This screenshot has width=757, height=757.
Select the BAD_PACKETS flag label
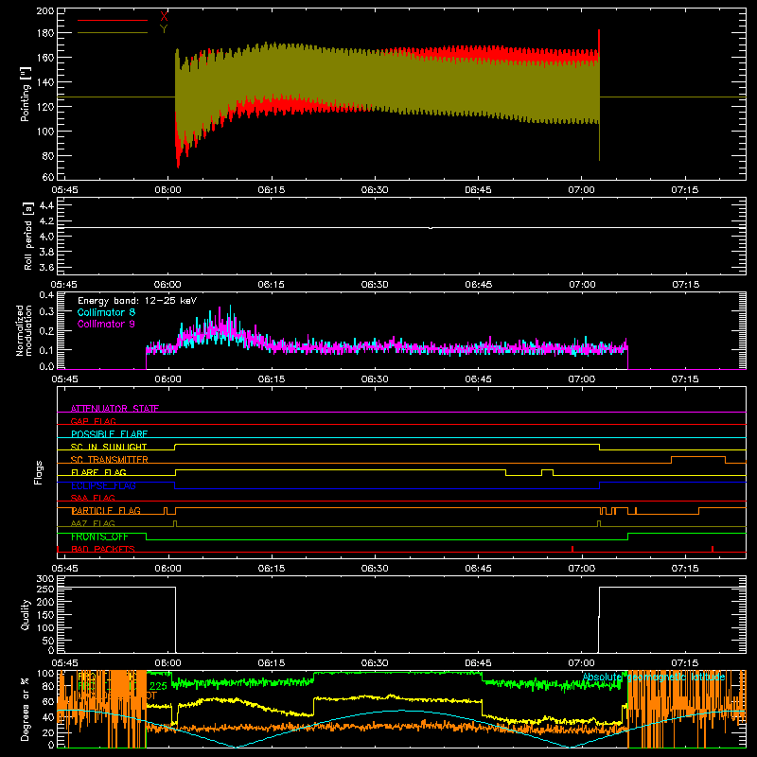click(103, 549)
